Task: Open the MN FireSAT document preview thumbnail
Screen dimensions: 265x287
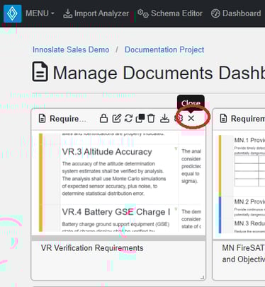Action: (242, 184)
